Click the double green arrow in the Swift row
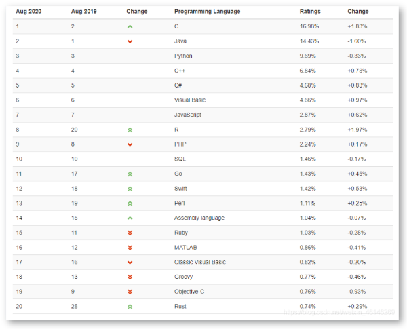The height and width of the screenshot is (329, 407). click(130, 189)
